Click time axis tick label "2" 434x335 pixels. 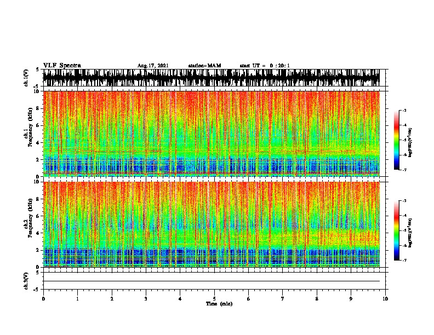click(112, 299)
